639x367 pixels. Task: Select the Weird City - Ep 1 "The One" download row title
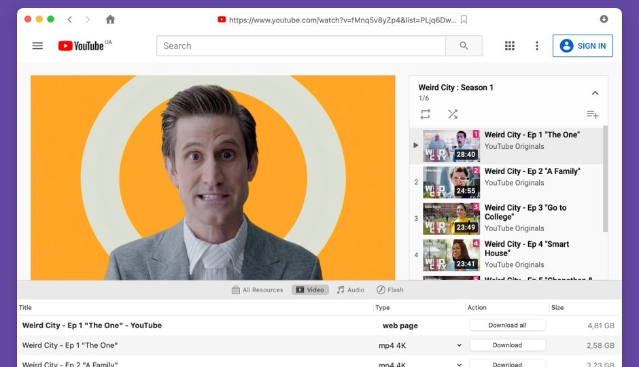(x=70, y=345)
